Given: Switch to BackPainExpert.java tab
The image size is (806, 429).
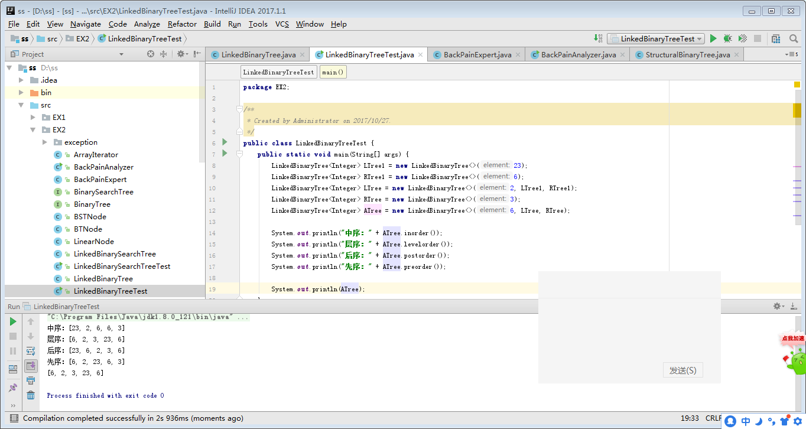Looking at the screenshot, I should click(x=477, y=54).
